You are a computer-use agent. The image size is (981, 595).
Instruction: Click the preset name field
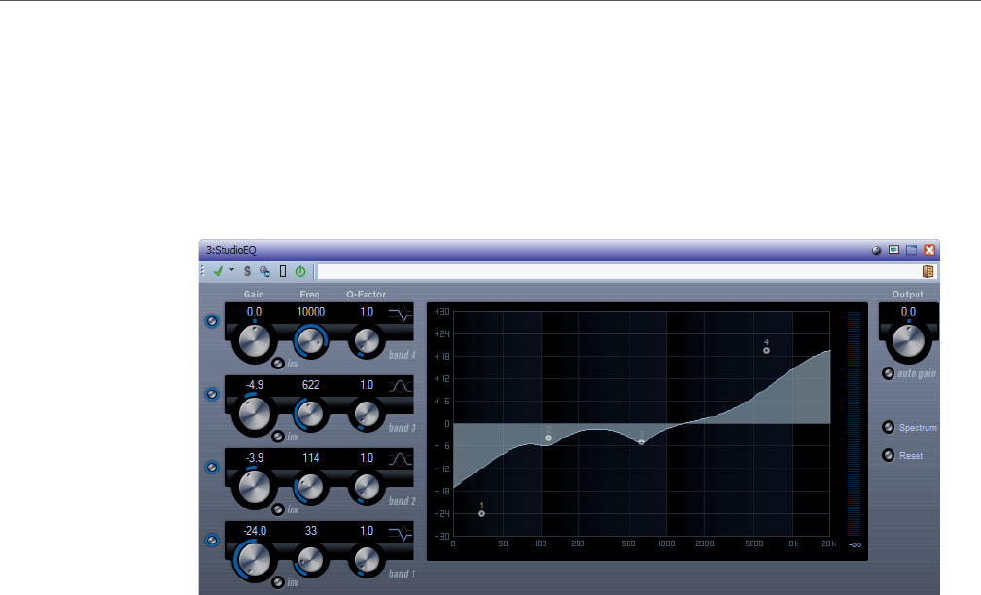pyautogui.click(x=617, y=271)
